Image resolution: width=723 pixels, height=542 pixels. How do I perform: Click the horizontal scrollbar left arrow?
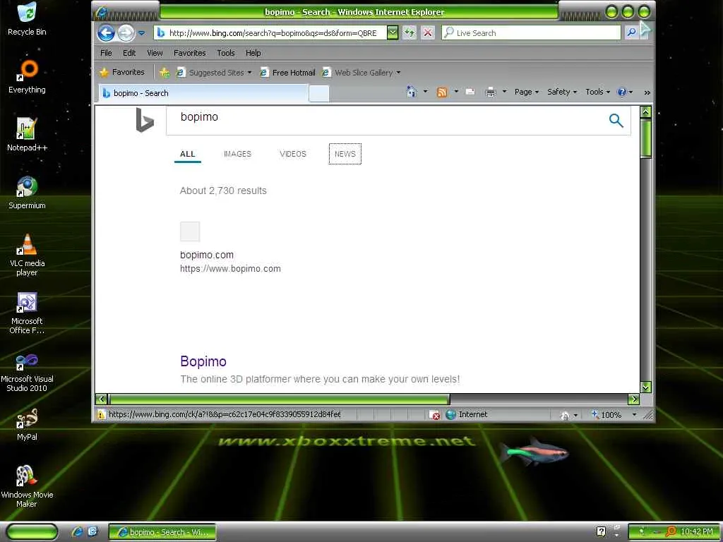coord(102,399)
